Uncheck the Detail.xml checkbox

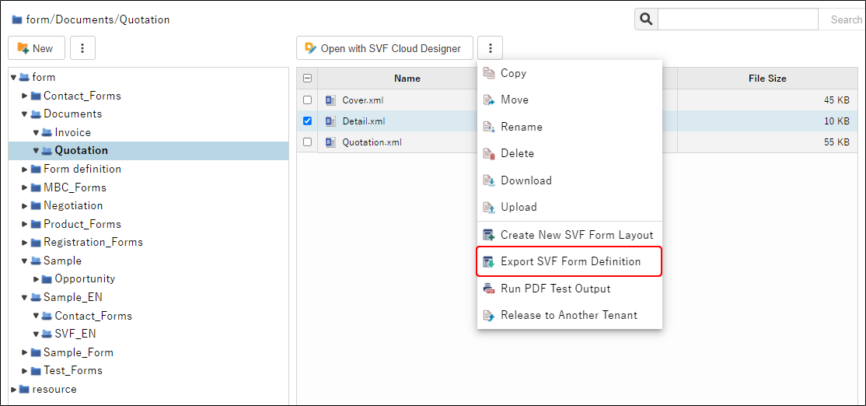click(307, 121)
